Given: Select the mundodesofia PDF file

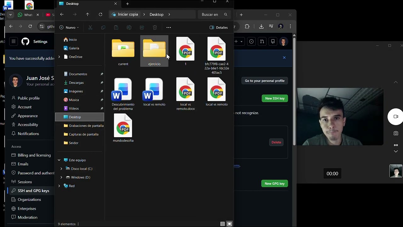Looking at the screenshot, I should 123,128.
